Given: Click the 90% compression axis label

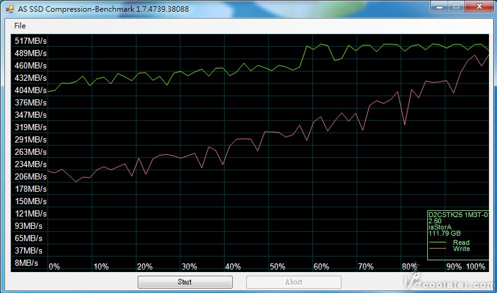Looking at the screenshot, I should (454, 266).
